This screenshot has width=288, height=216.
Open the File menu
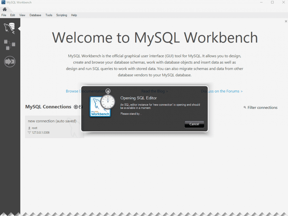(4, 15)
